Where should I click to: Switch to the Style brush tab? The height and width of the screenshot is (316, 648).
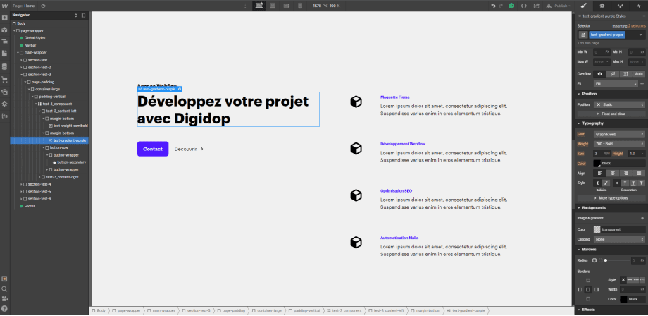pos(584,6)
